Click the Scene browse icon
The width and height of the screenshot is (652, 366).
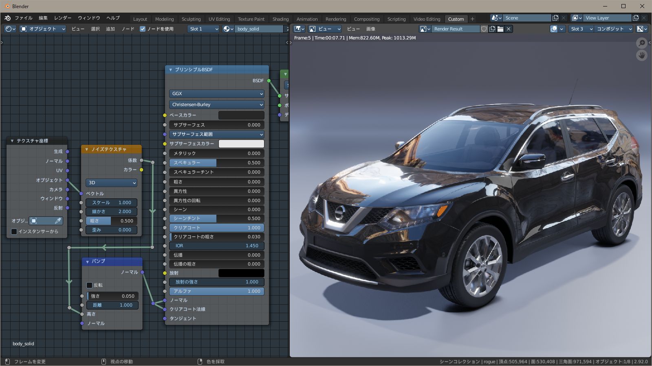pyautogui.click(x=497, y=18)
